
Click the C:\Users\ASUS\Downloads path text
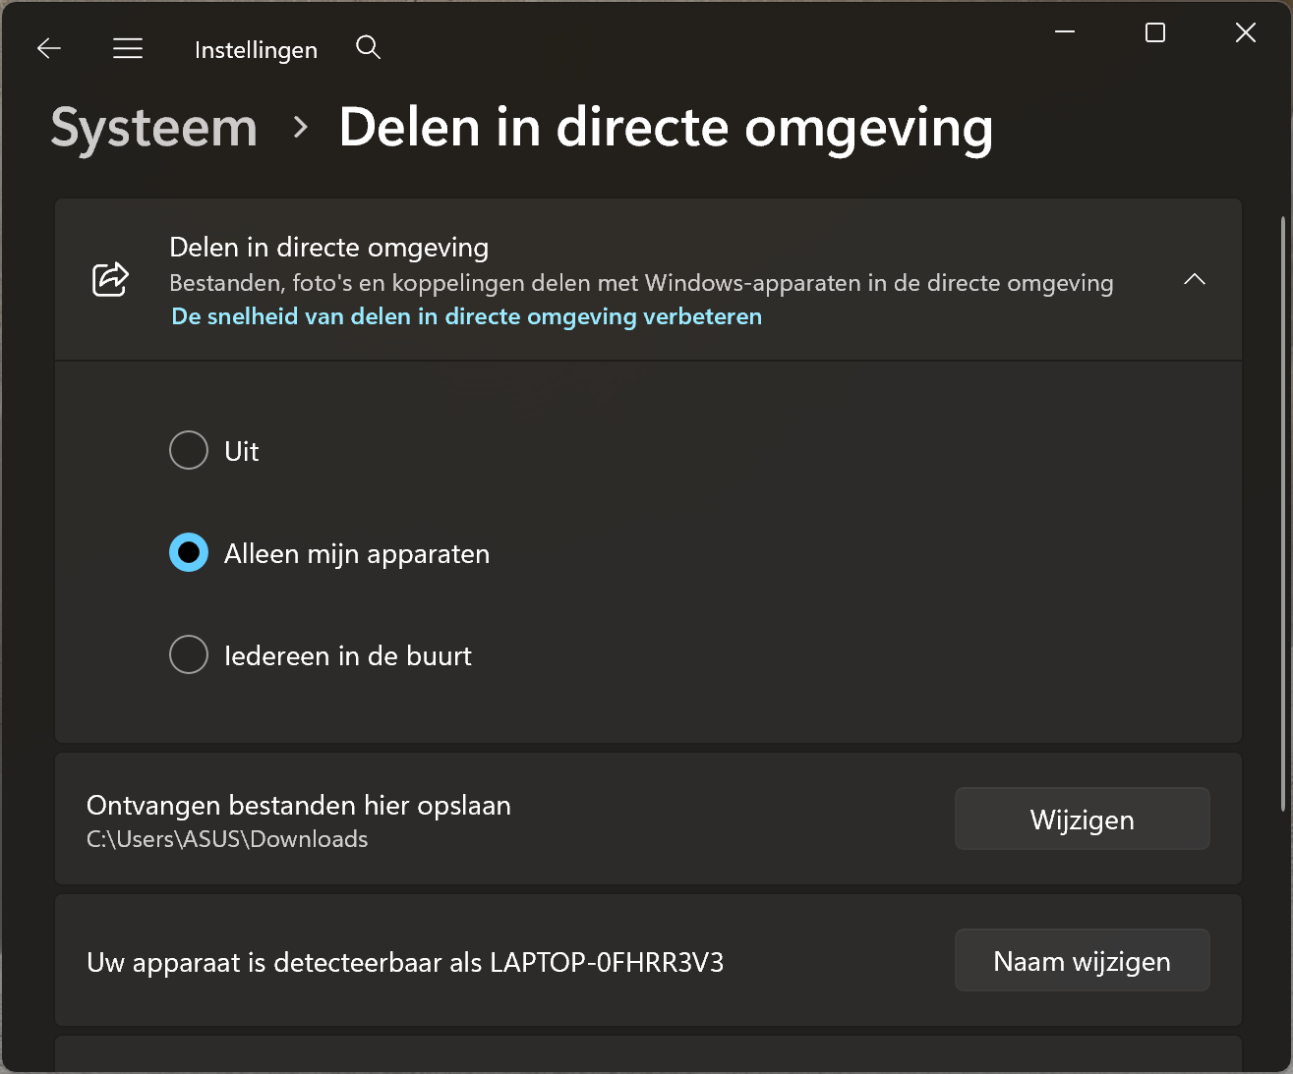click(227, 839)
